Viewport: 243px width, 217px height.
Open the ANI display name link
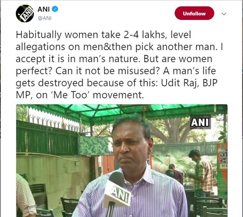click(x=43, y=9)
